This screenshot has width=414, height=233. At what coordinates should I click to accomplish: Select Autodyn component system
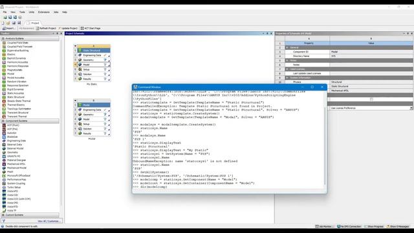[12, 133]
